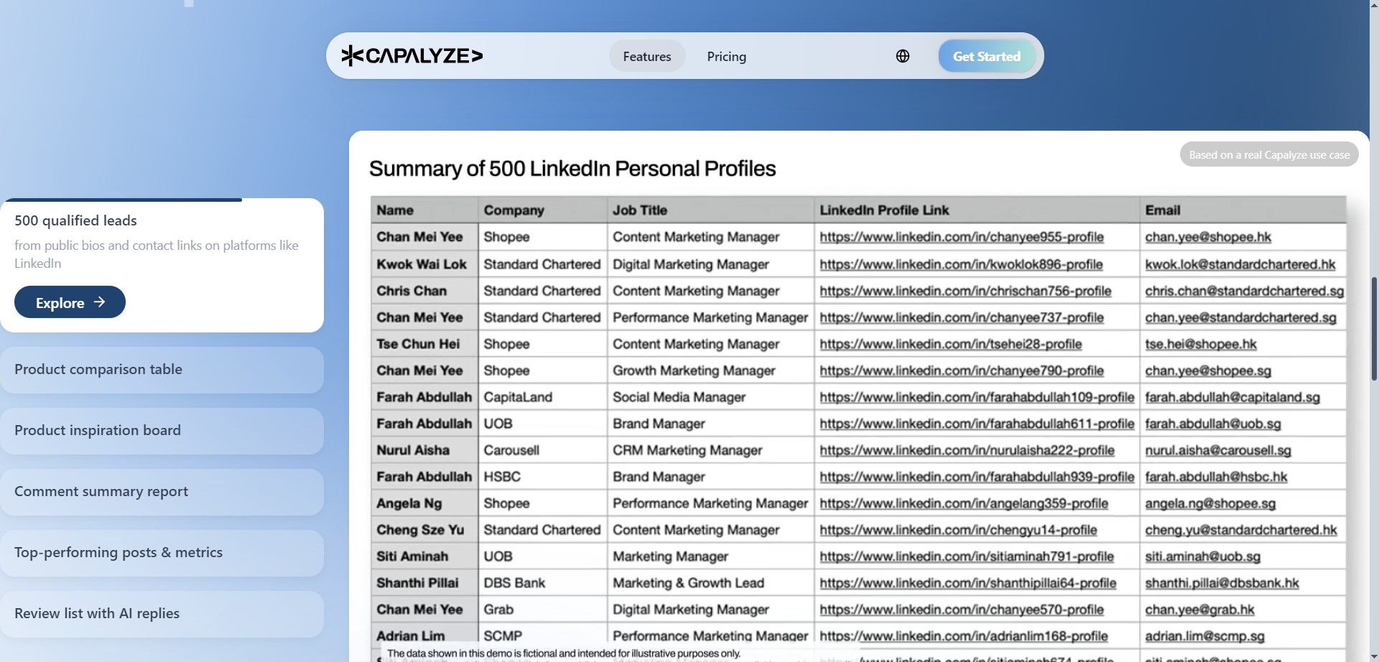Screen dimensions: 1379x662
Task: Click email chan.yee@shopee.sg
Action: (1208, 370)
